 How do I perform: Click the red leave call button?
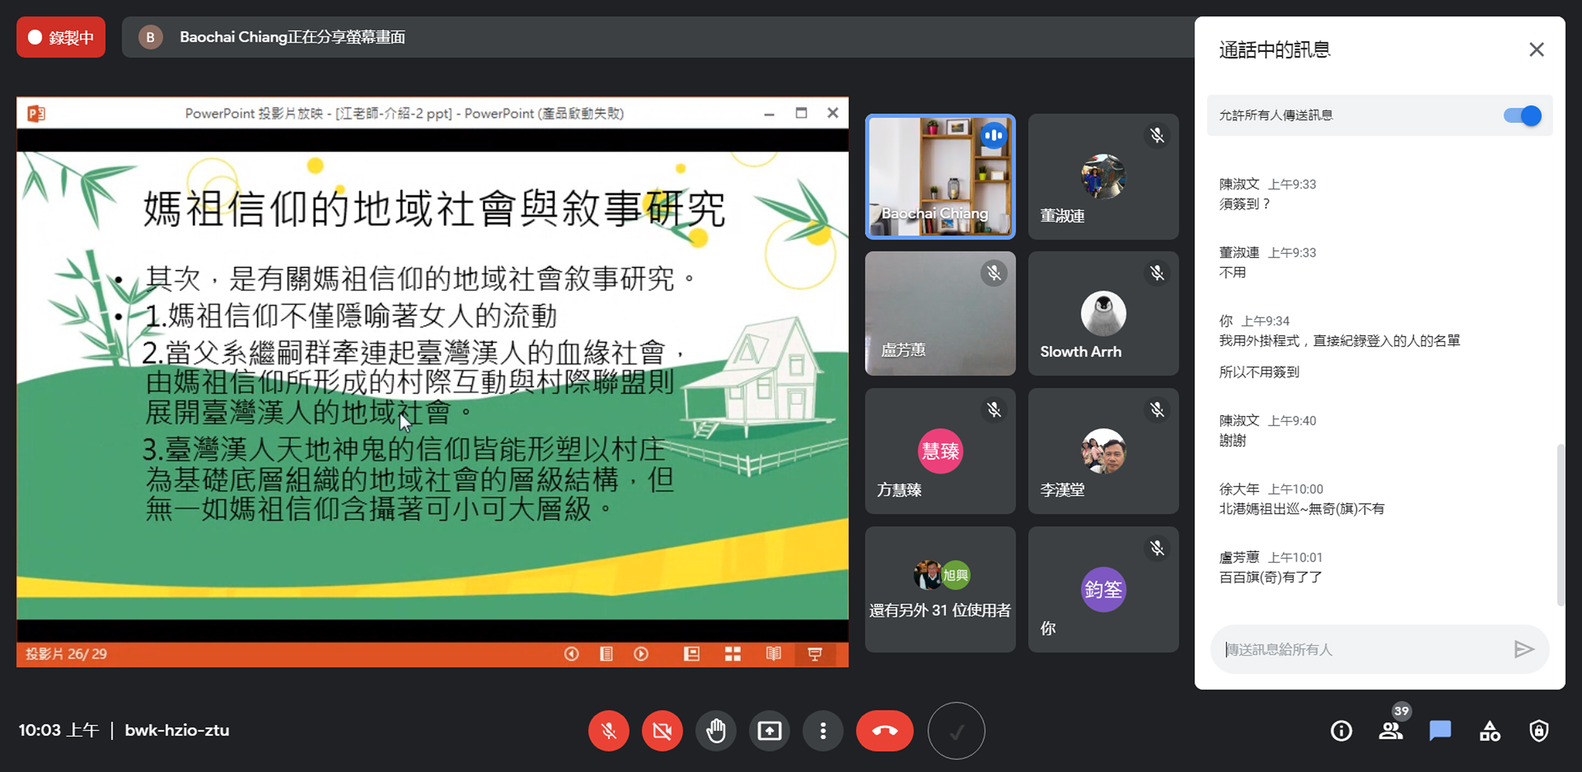(x=885, y=731)
